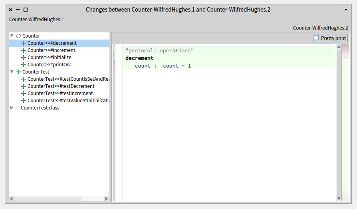Screen dimensions: 357x209
Task: Click the plus icon next to Counter>>#increment
Action: [x=24, y=50]
